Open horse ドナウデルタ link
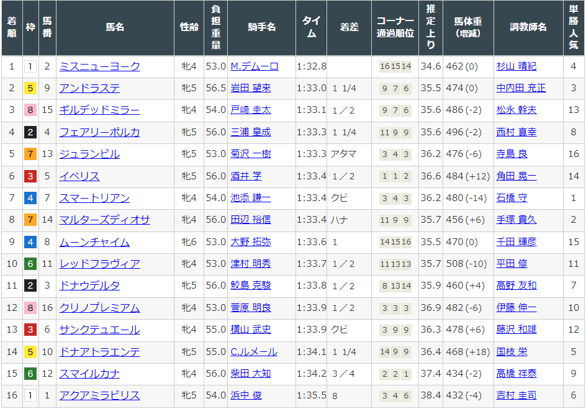The height and width of the screenshot is (409, 586). coord(89,285)
